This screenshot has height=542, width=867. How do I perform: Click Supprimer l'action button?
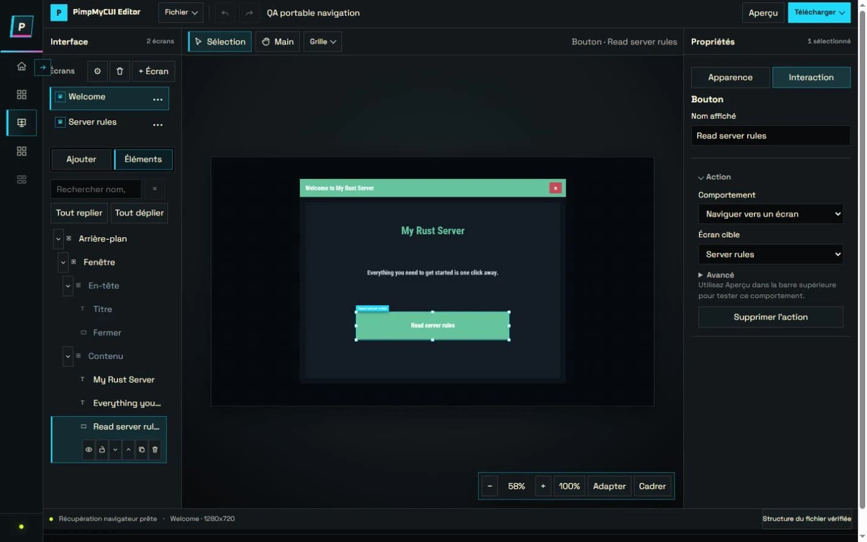point(771,317)
